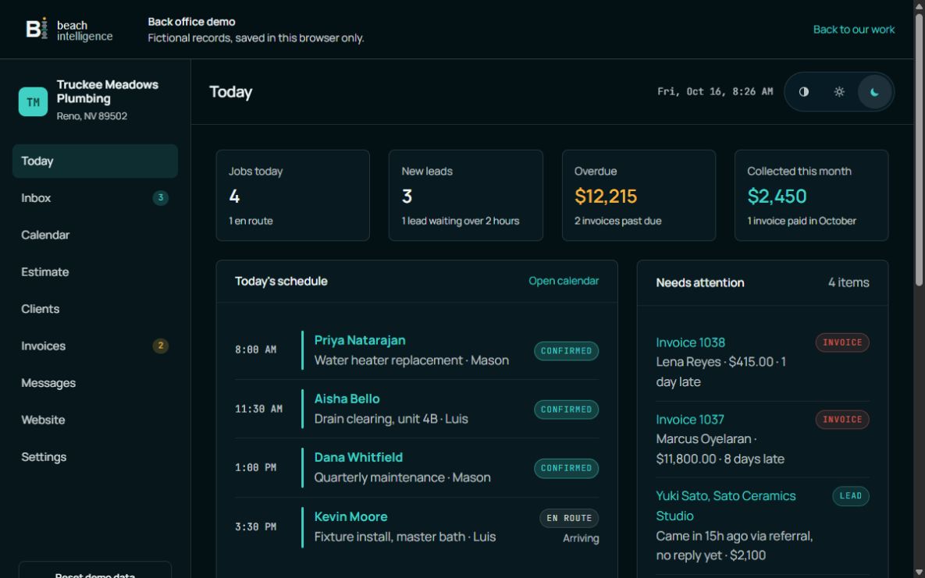Click the 3:30 PM time slot
The width and height of the screenshot is (925, 578).
(x=255, y=527)
